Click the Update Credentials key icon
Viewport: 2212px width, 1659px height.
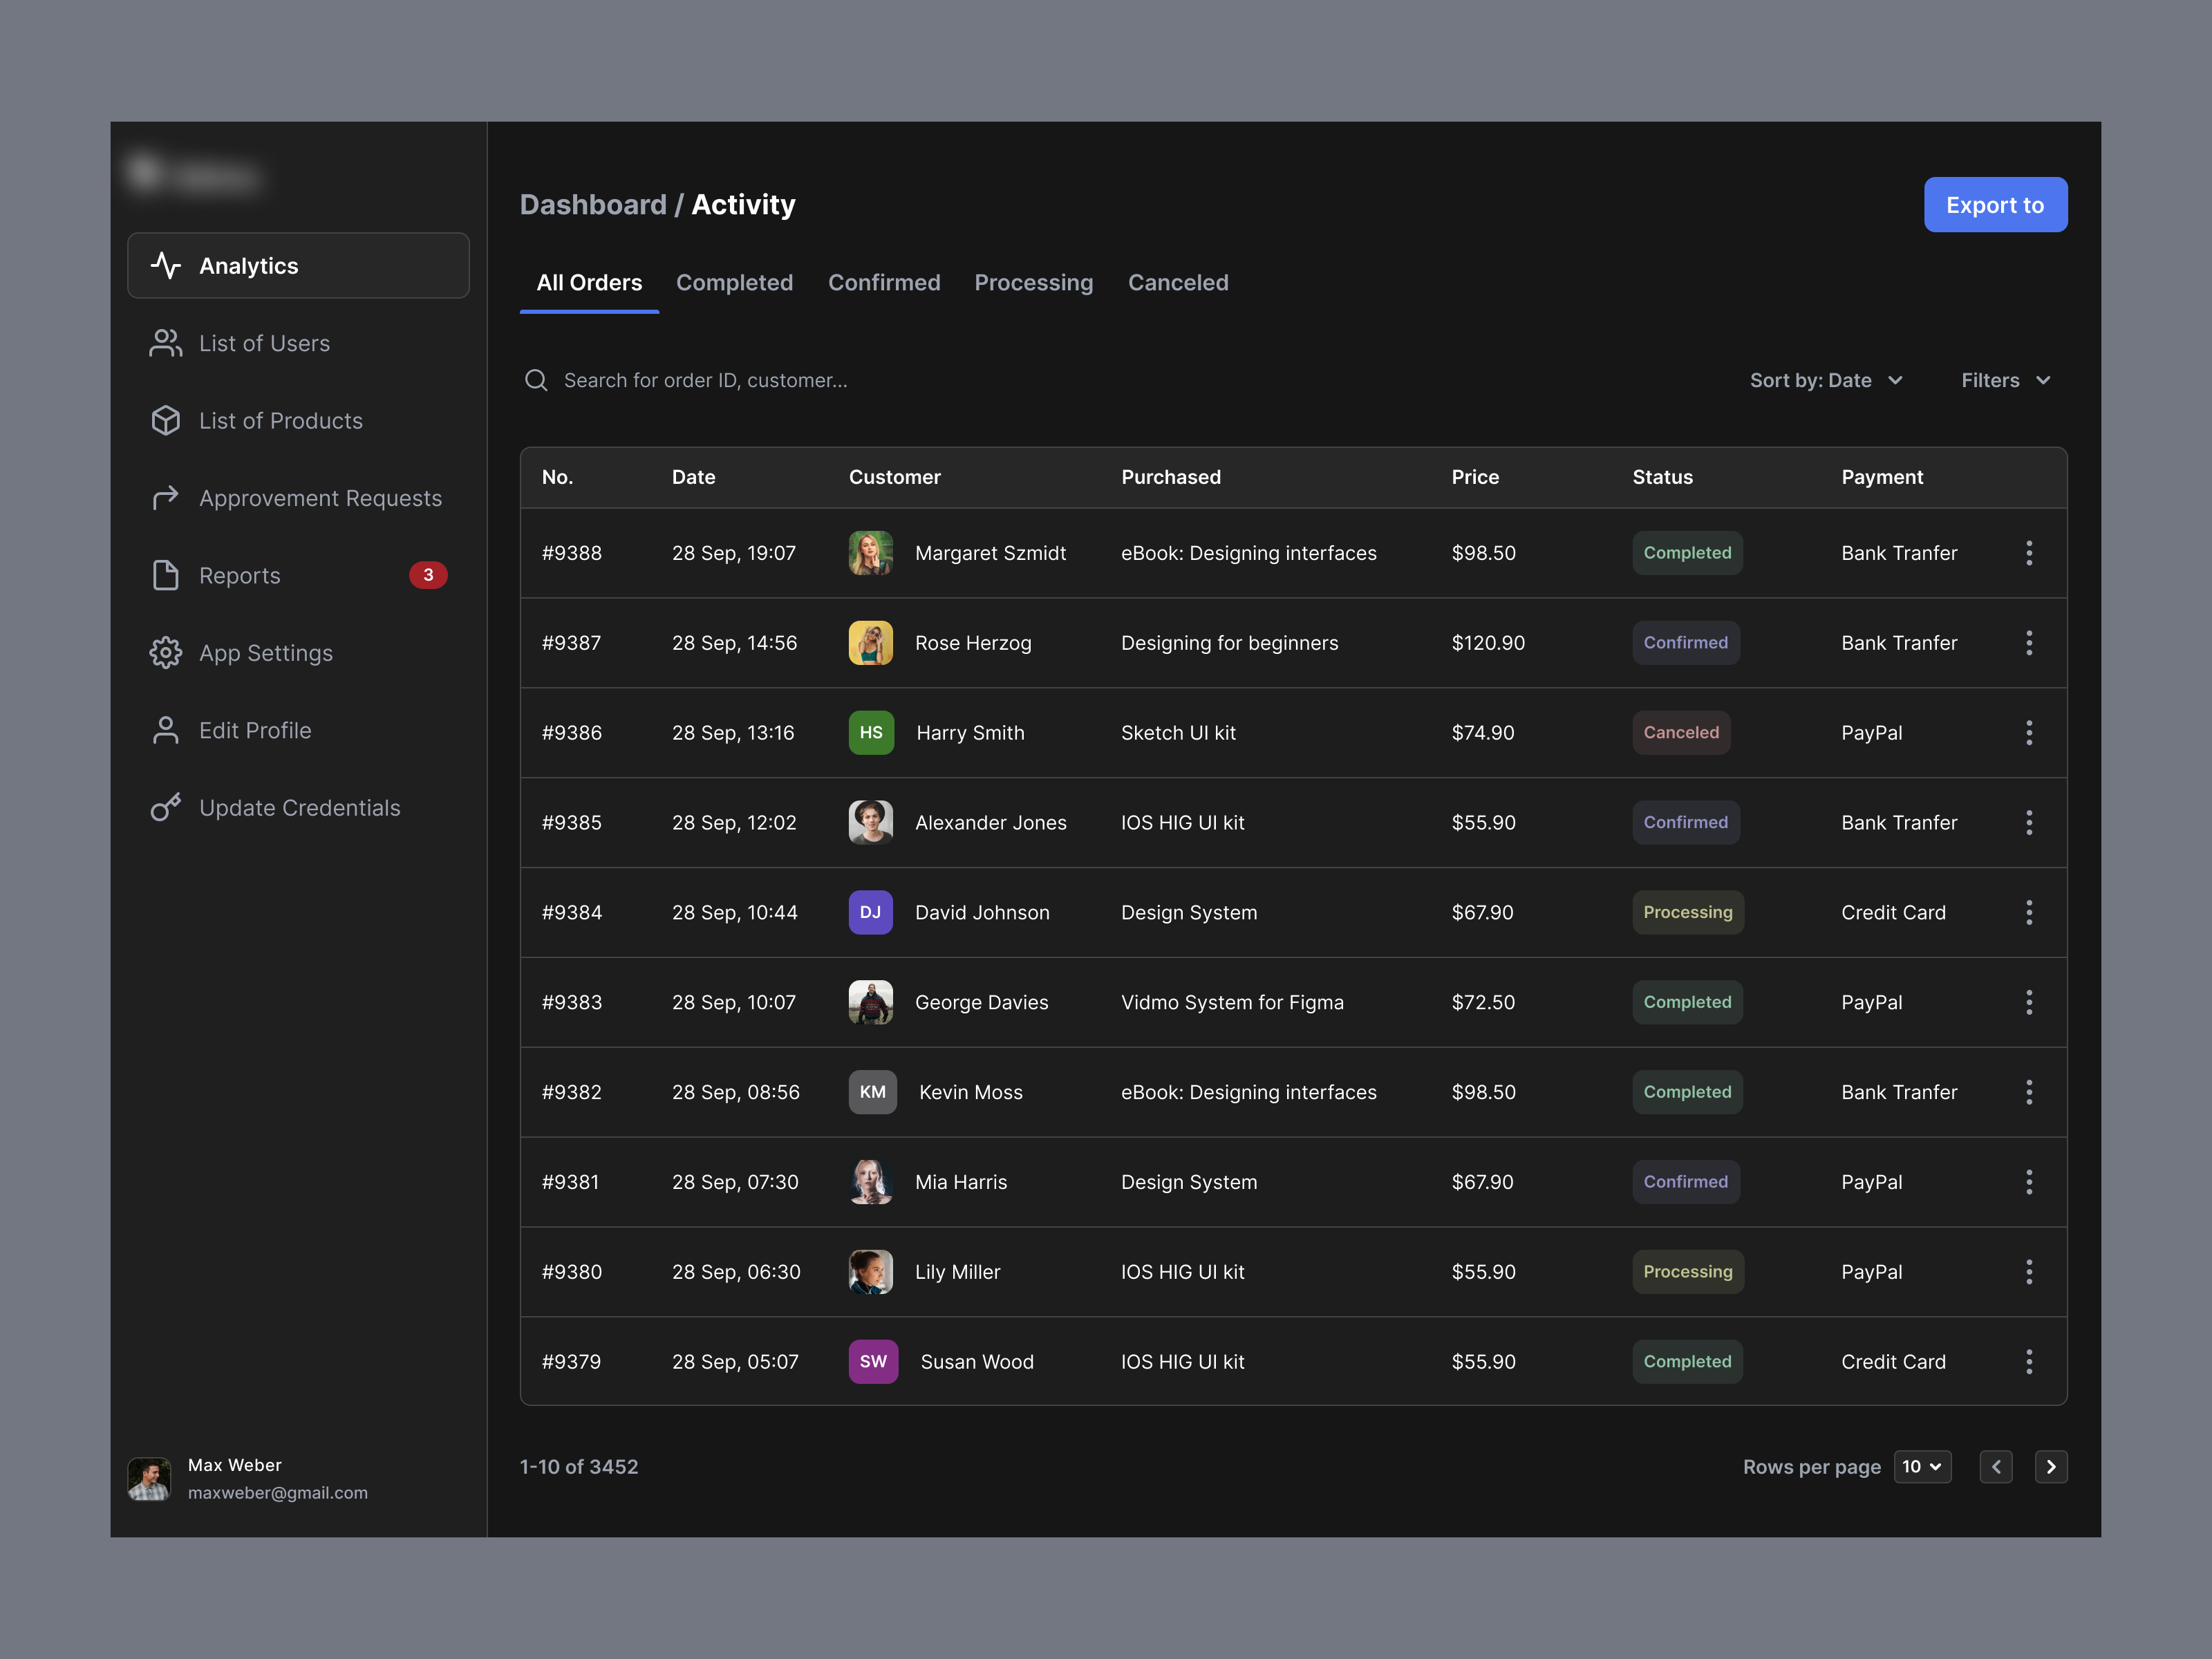[x=165, y=807]
